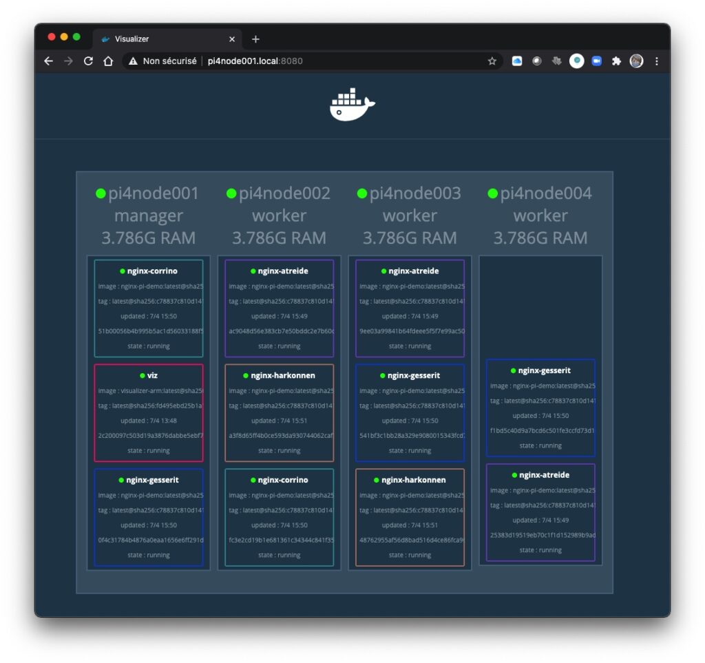Open the cloud extension in the toolbar
This screenshot has height=663, width=705.
click(x=517, y=61)
